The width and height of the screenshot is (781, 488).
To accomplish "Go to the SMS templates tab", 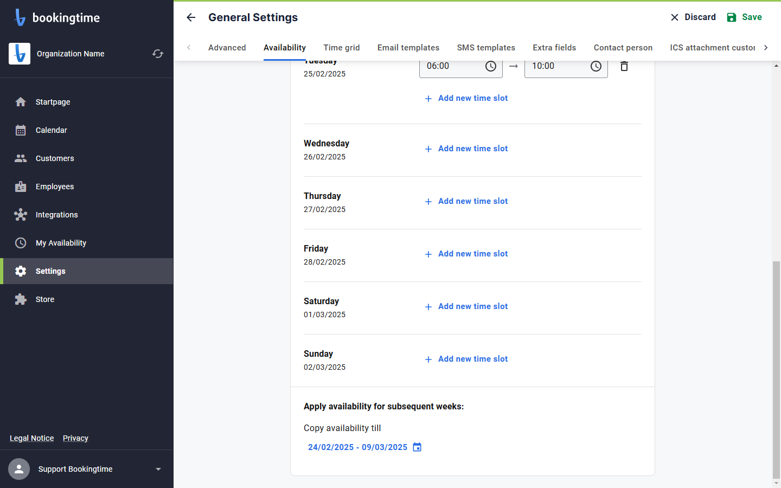I will click(486, 48).
